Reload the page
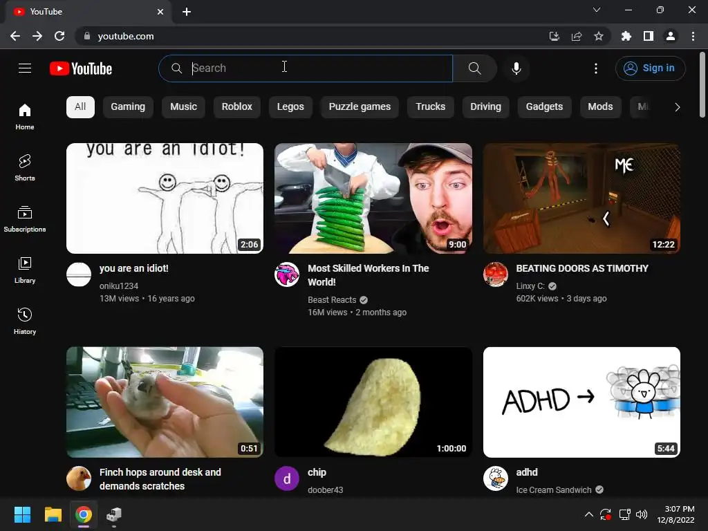Screen dimensions: 708x531 click(x=59, y=36)
